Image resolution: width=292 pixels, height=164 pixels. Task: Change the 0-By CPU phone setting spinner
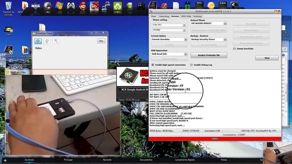tap(184, 25)
